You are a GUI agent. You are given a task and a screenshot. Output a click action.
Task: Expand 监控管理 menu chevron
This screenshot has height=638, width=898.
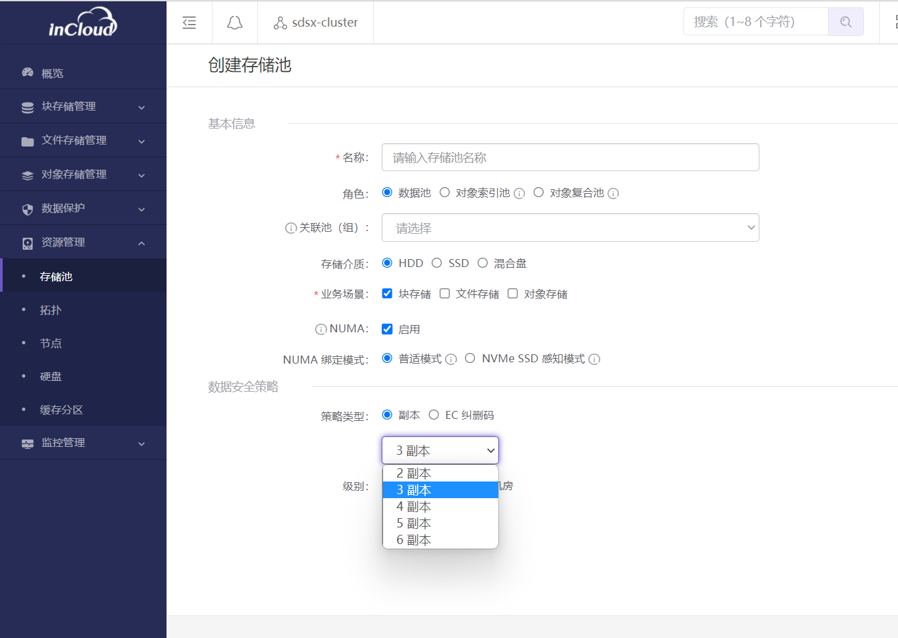(x=141, y=444)
